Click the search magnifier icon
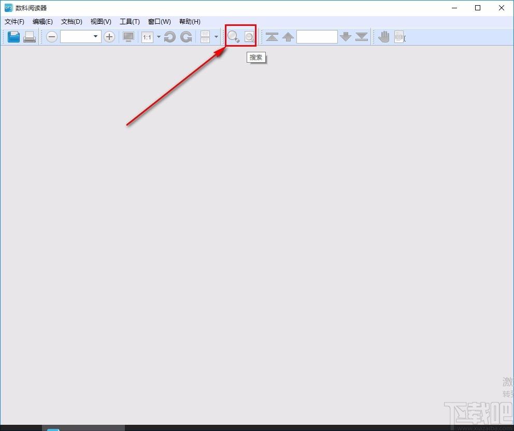 coord(233,36)
